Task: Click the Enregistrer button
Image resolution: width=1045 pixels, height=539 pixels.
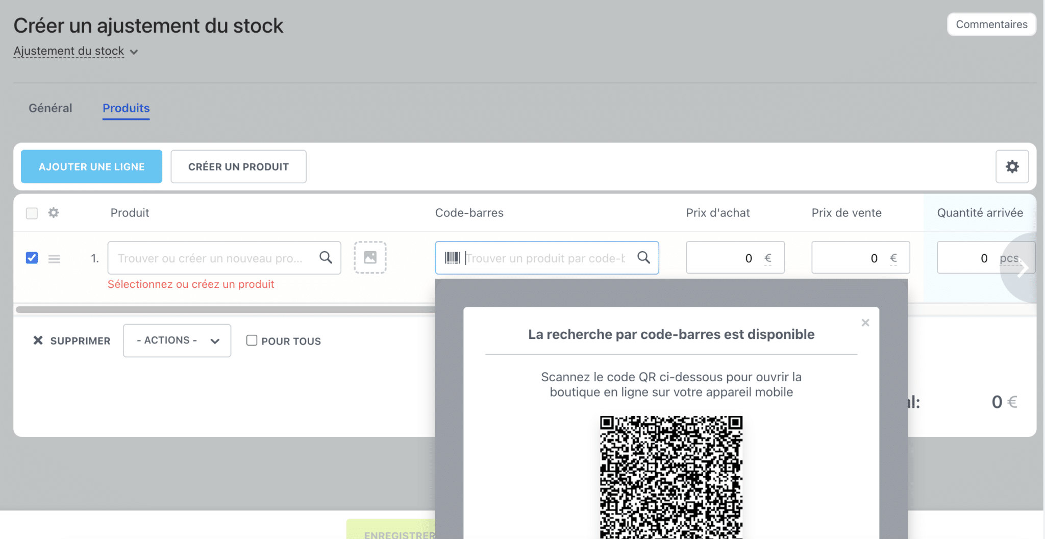Action: coord(391,529)
